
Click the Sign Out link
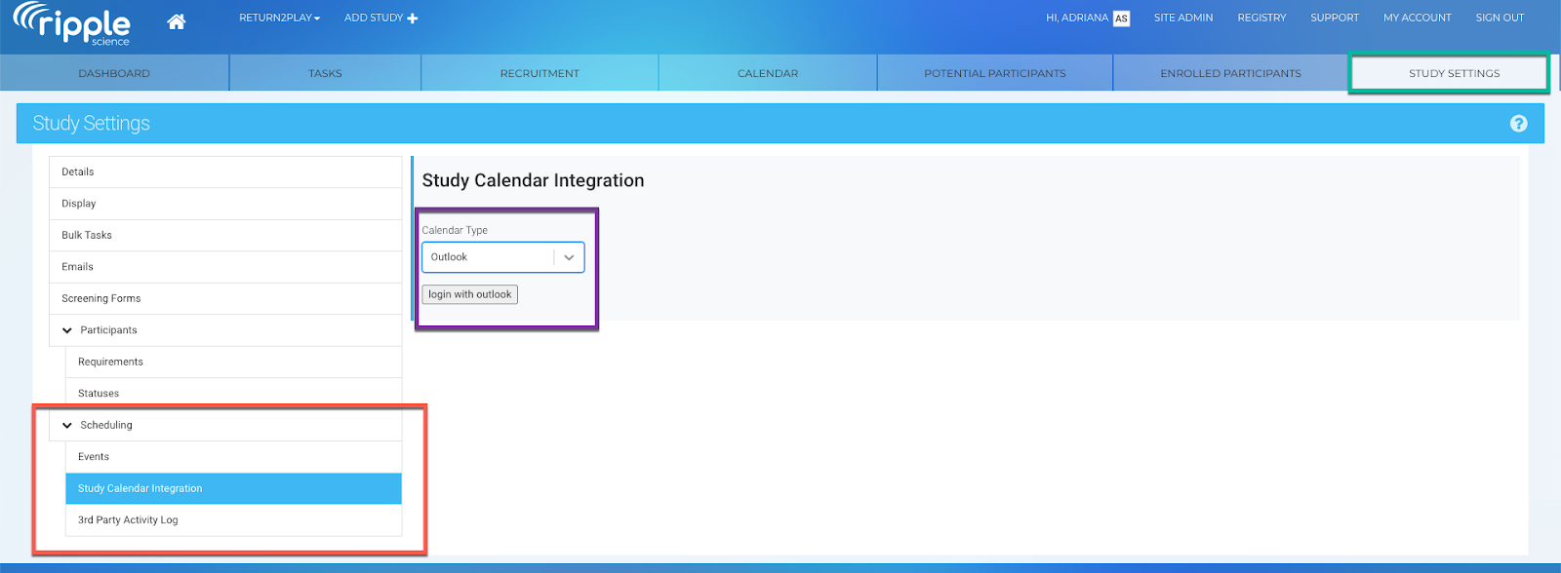coord(1499,18)
